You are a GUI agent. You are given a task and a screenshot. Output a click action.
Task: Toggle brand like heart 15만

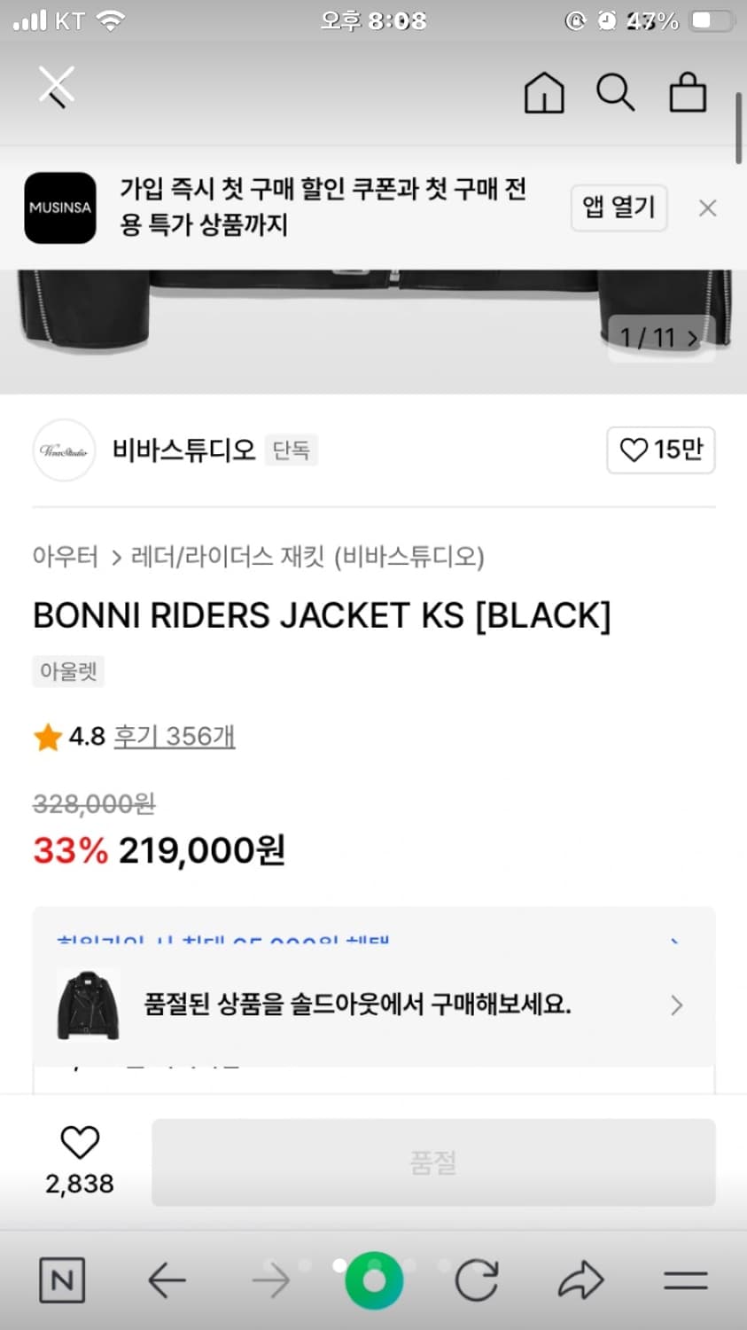[x=660, y=450]
